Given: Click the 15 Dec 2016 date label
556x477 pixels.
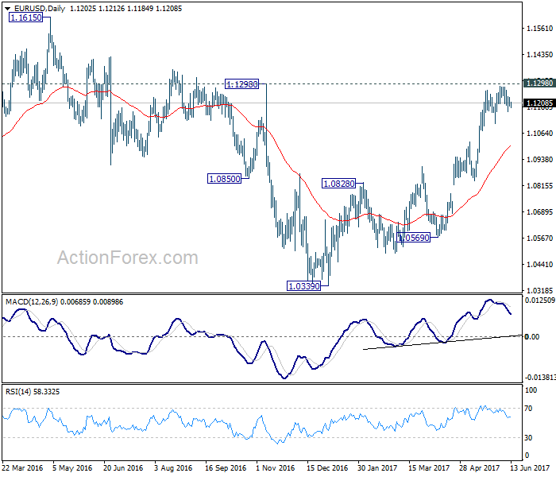Looking at the screenshot, I should [x=327, y=468].
